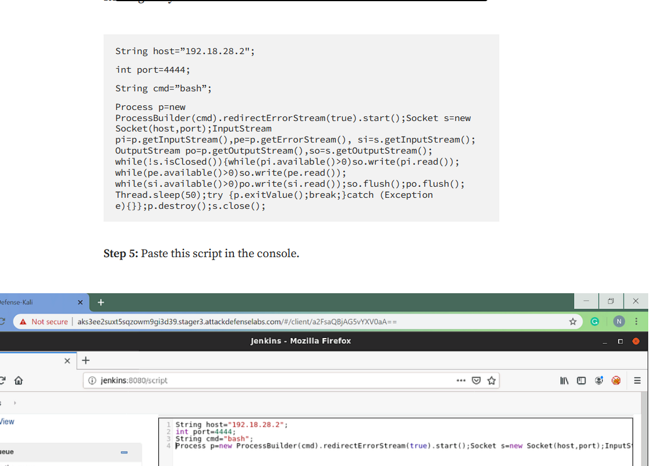Click inside the Jenkins script console editor
The height and width of the screenshot is (466, 650).
point(396,442)
